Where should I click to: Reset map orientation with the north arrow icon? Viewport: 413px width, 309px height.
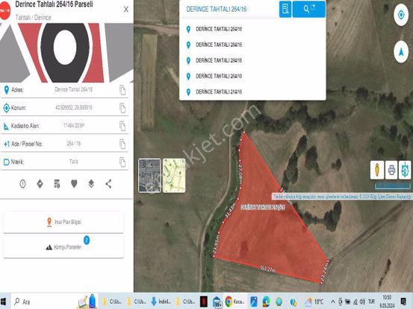[401, 52]
